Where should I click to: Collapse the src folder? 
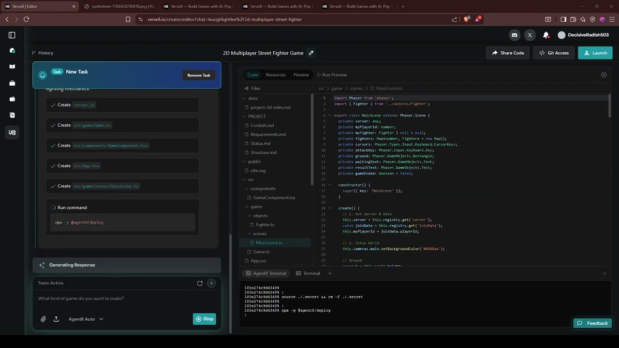coord(244,180)
